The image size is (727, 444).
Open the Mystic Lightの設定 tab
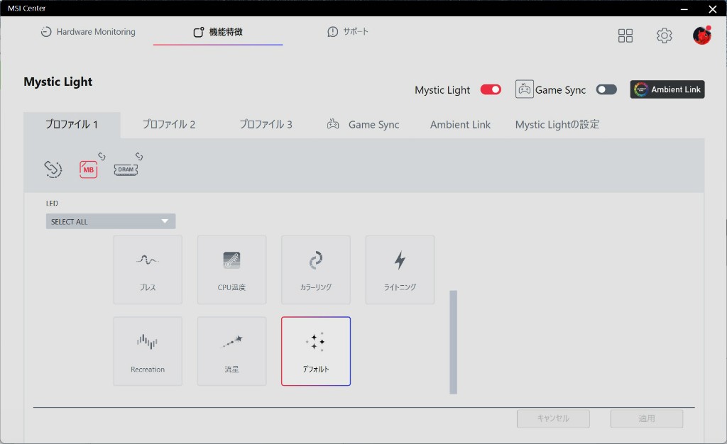557,125
